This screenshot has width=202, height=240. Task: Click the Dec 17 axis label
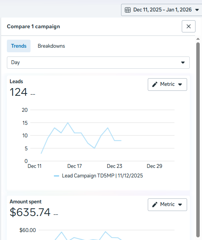[x=74, y=166]
